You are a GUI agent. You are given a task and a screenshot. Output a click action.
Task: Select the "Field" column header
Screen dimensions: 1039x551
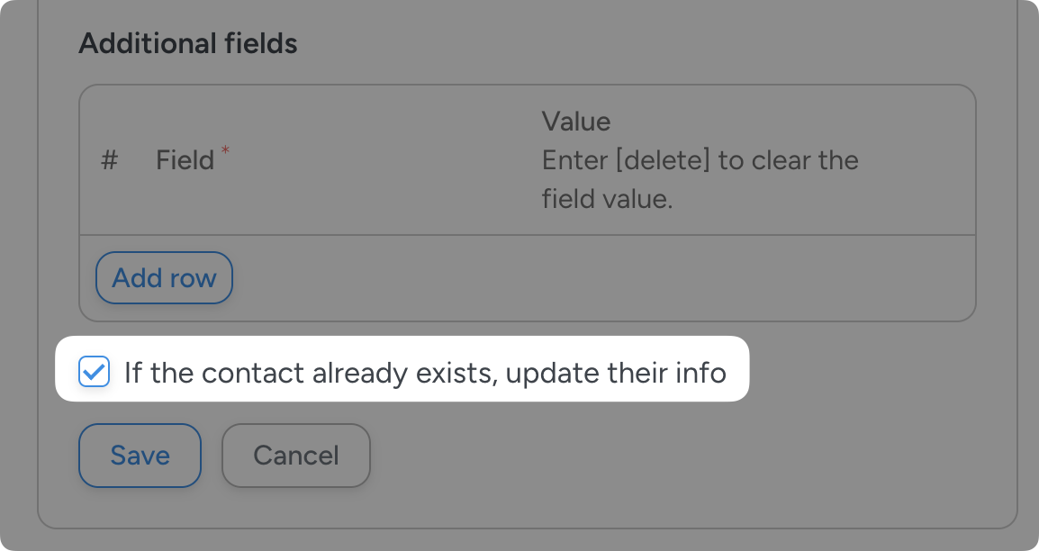coord(185,160)
